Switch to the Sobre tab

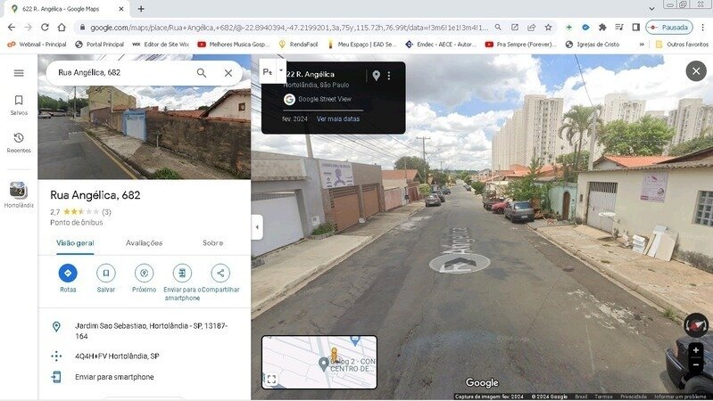pyautogui.click(x=212, y=242)
